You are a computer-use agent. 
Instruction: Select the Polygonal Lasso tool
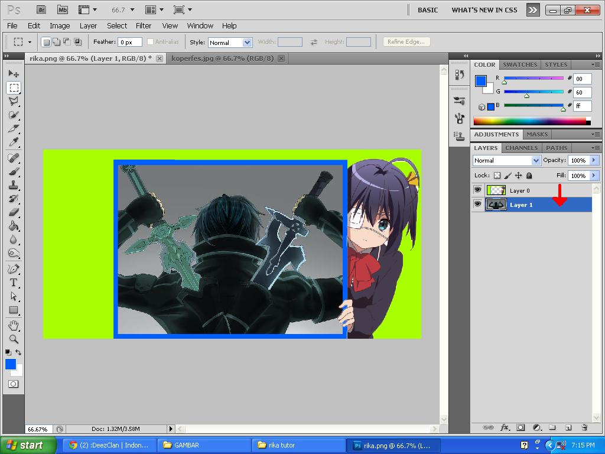[14, 101]
